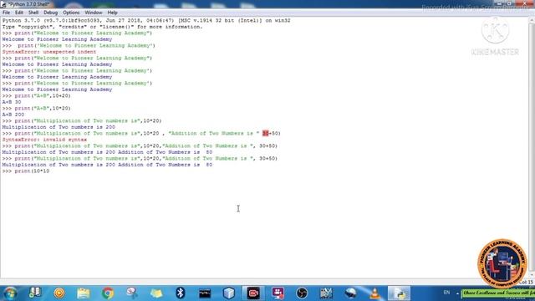Open the helmet-shaped taskbar icon
The height and width of the screenshot is (301, 535).
point(350,293)
